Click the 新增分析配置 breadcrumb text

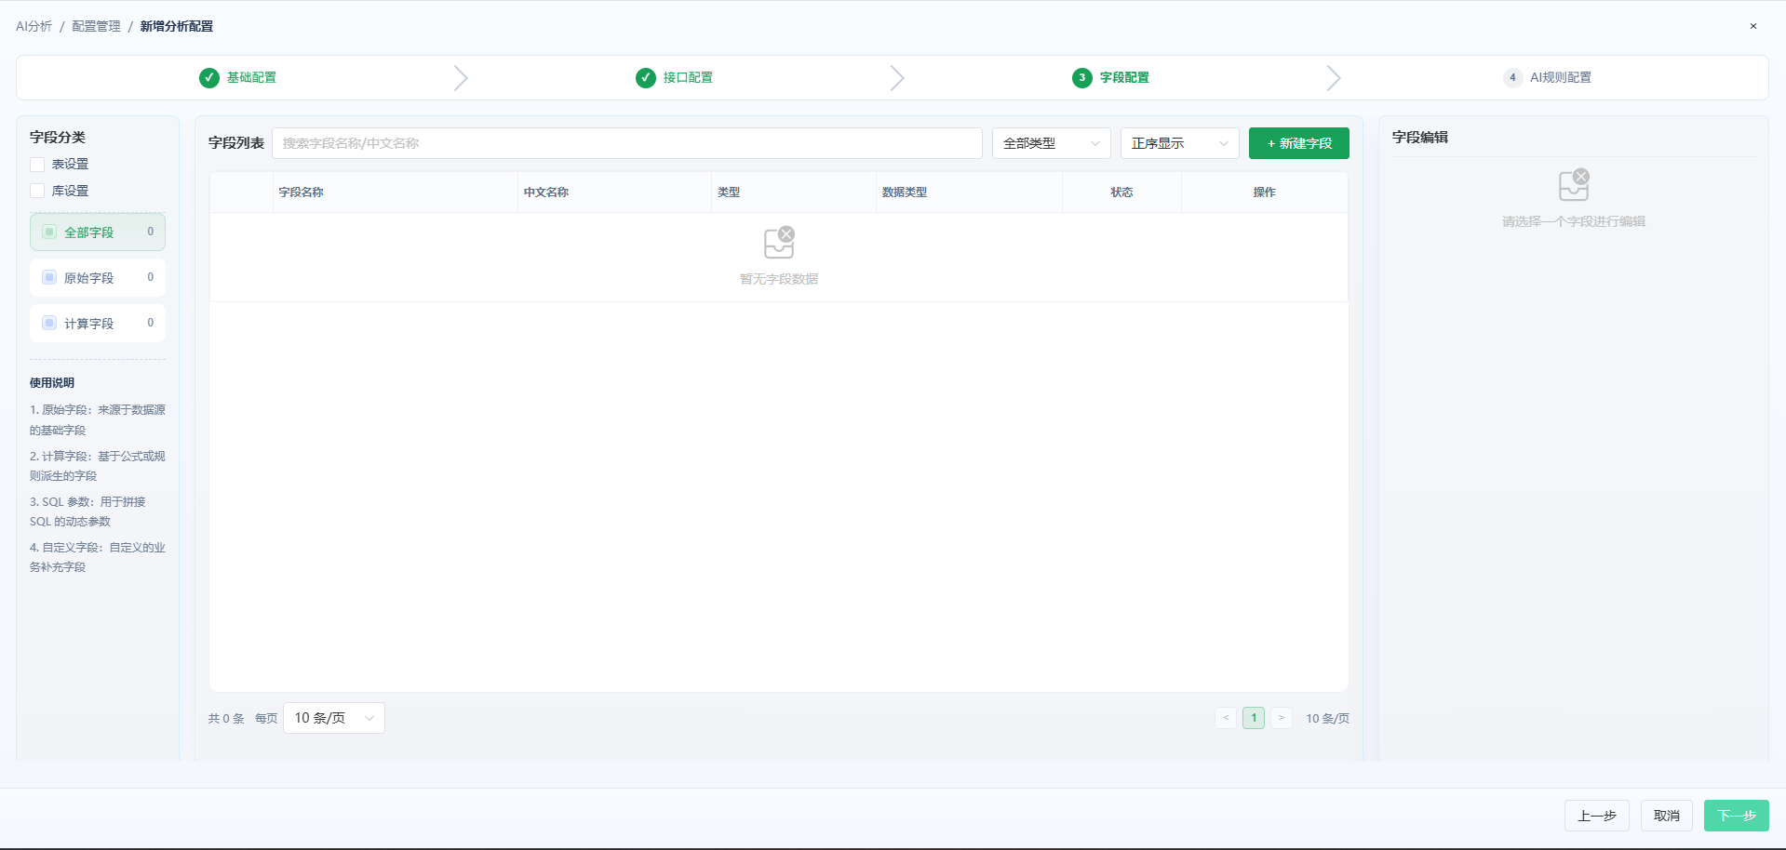[x=177, y=26]
